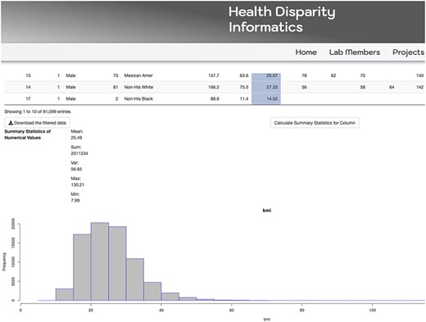Click the Min value 7.99
This screenshot has width=426, height=322.
point(75,201)
